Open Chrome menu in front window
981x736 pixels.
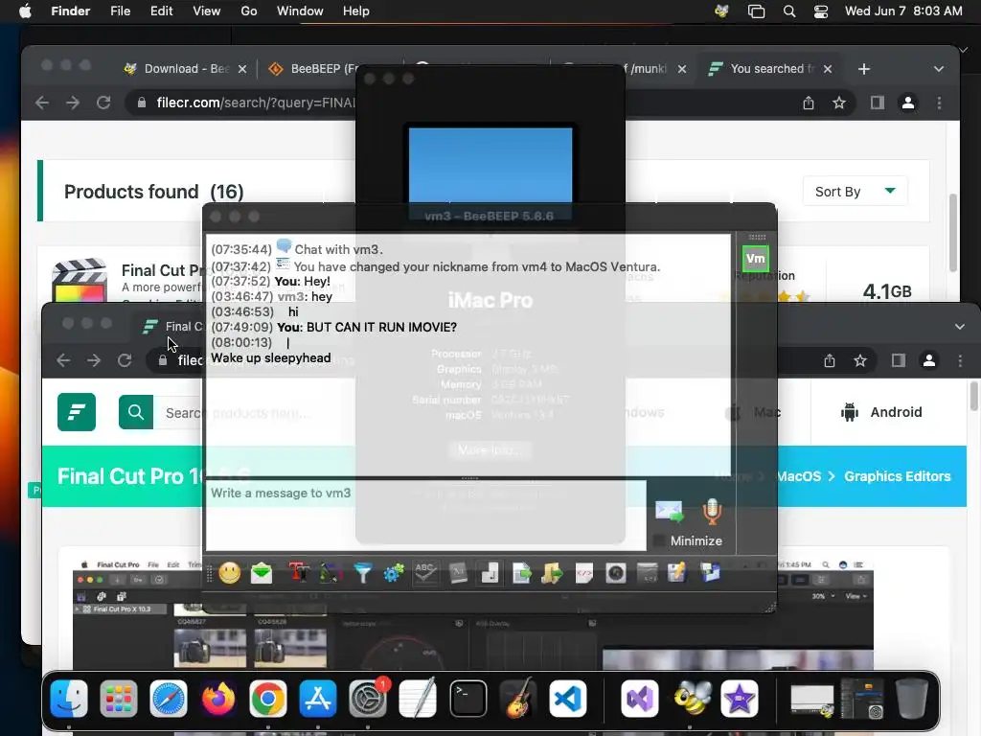point(960,360)
